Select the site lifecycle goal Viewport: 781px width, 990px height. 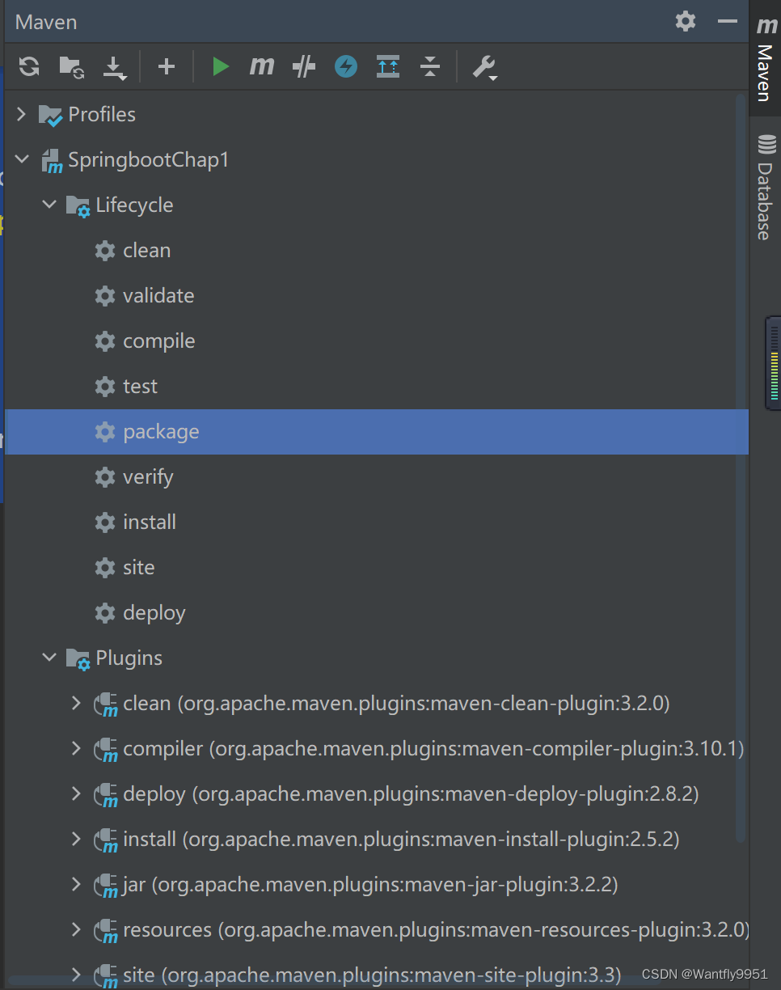pos(377,567)
